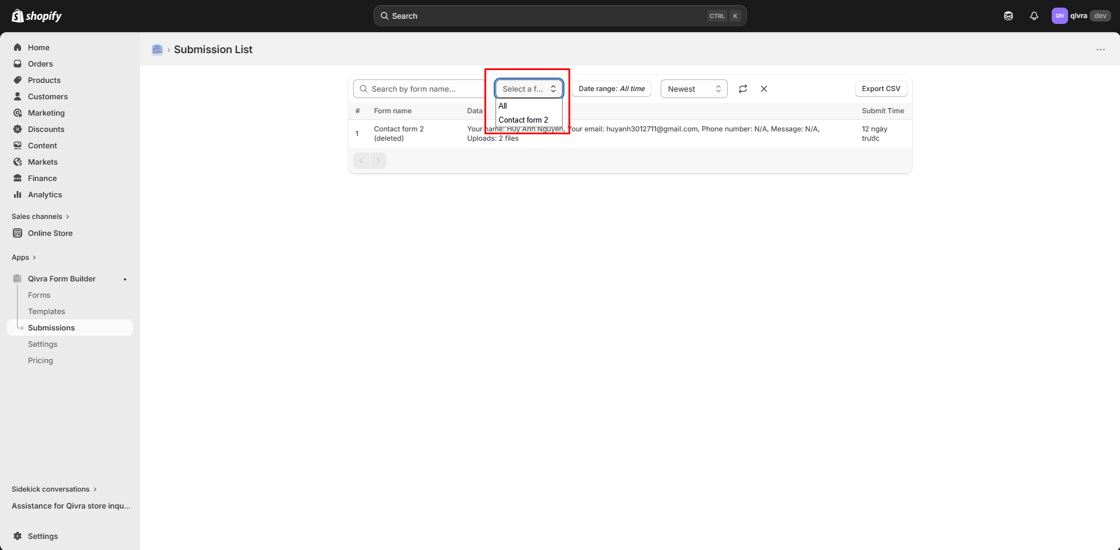Open the notifications bell

click(x=1034, y=16)
